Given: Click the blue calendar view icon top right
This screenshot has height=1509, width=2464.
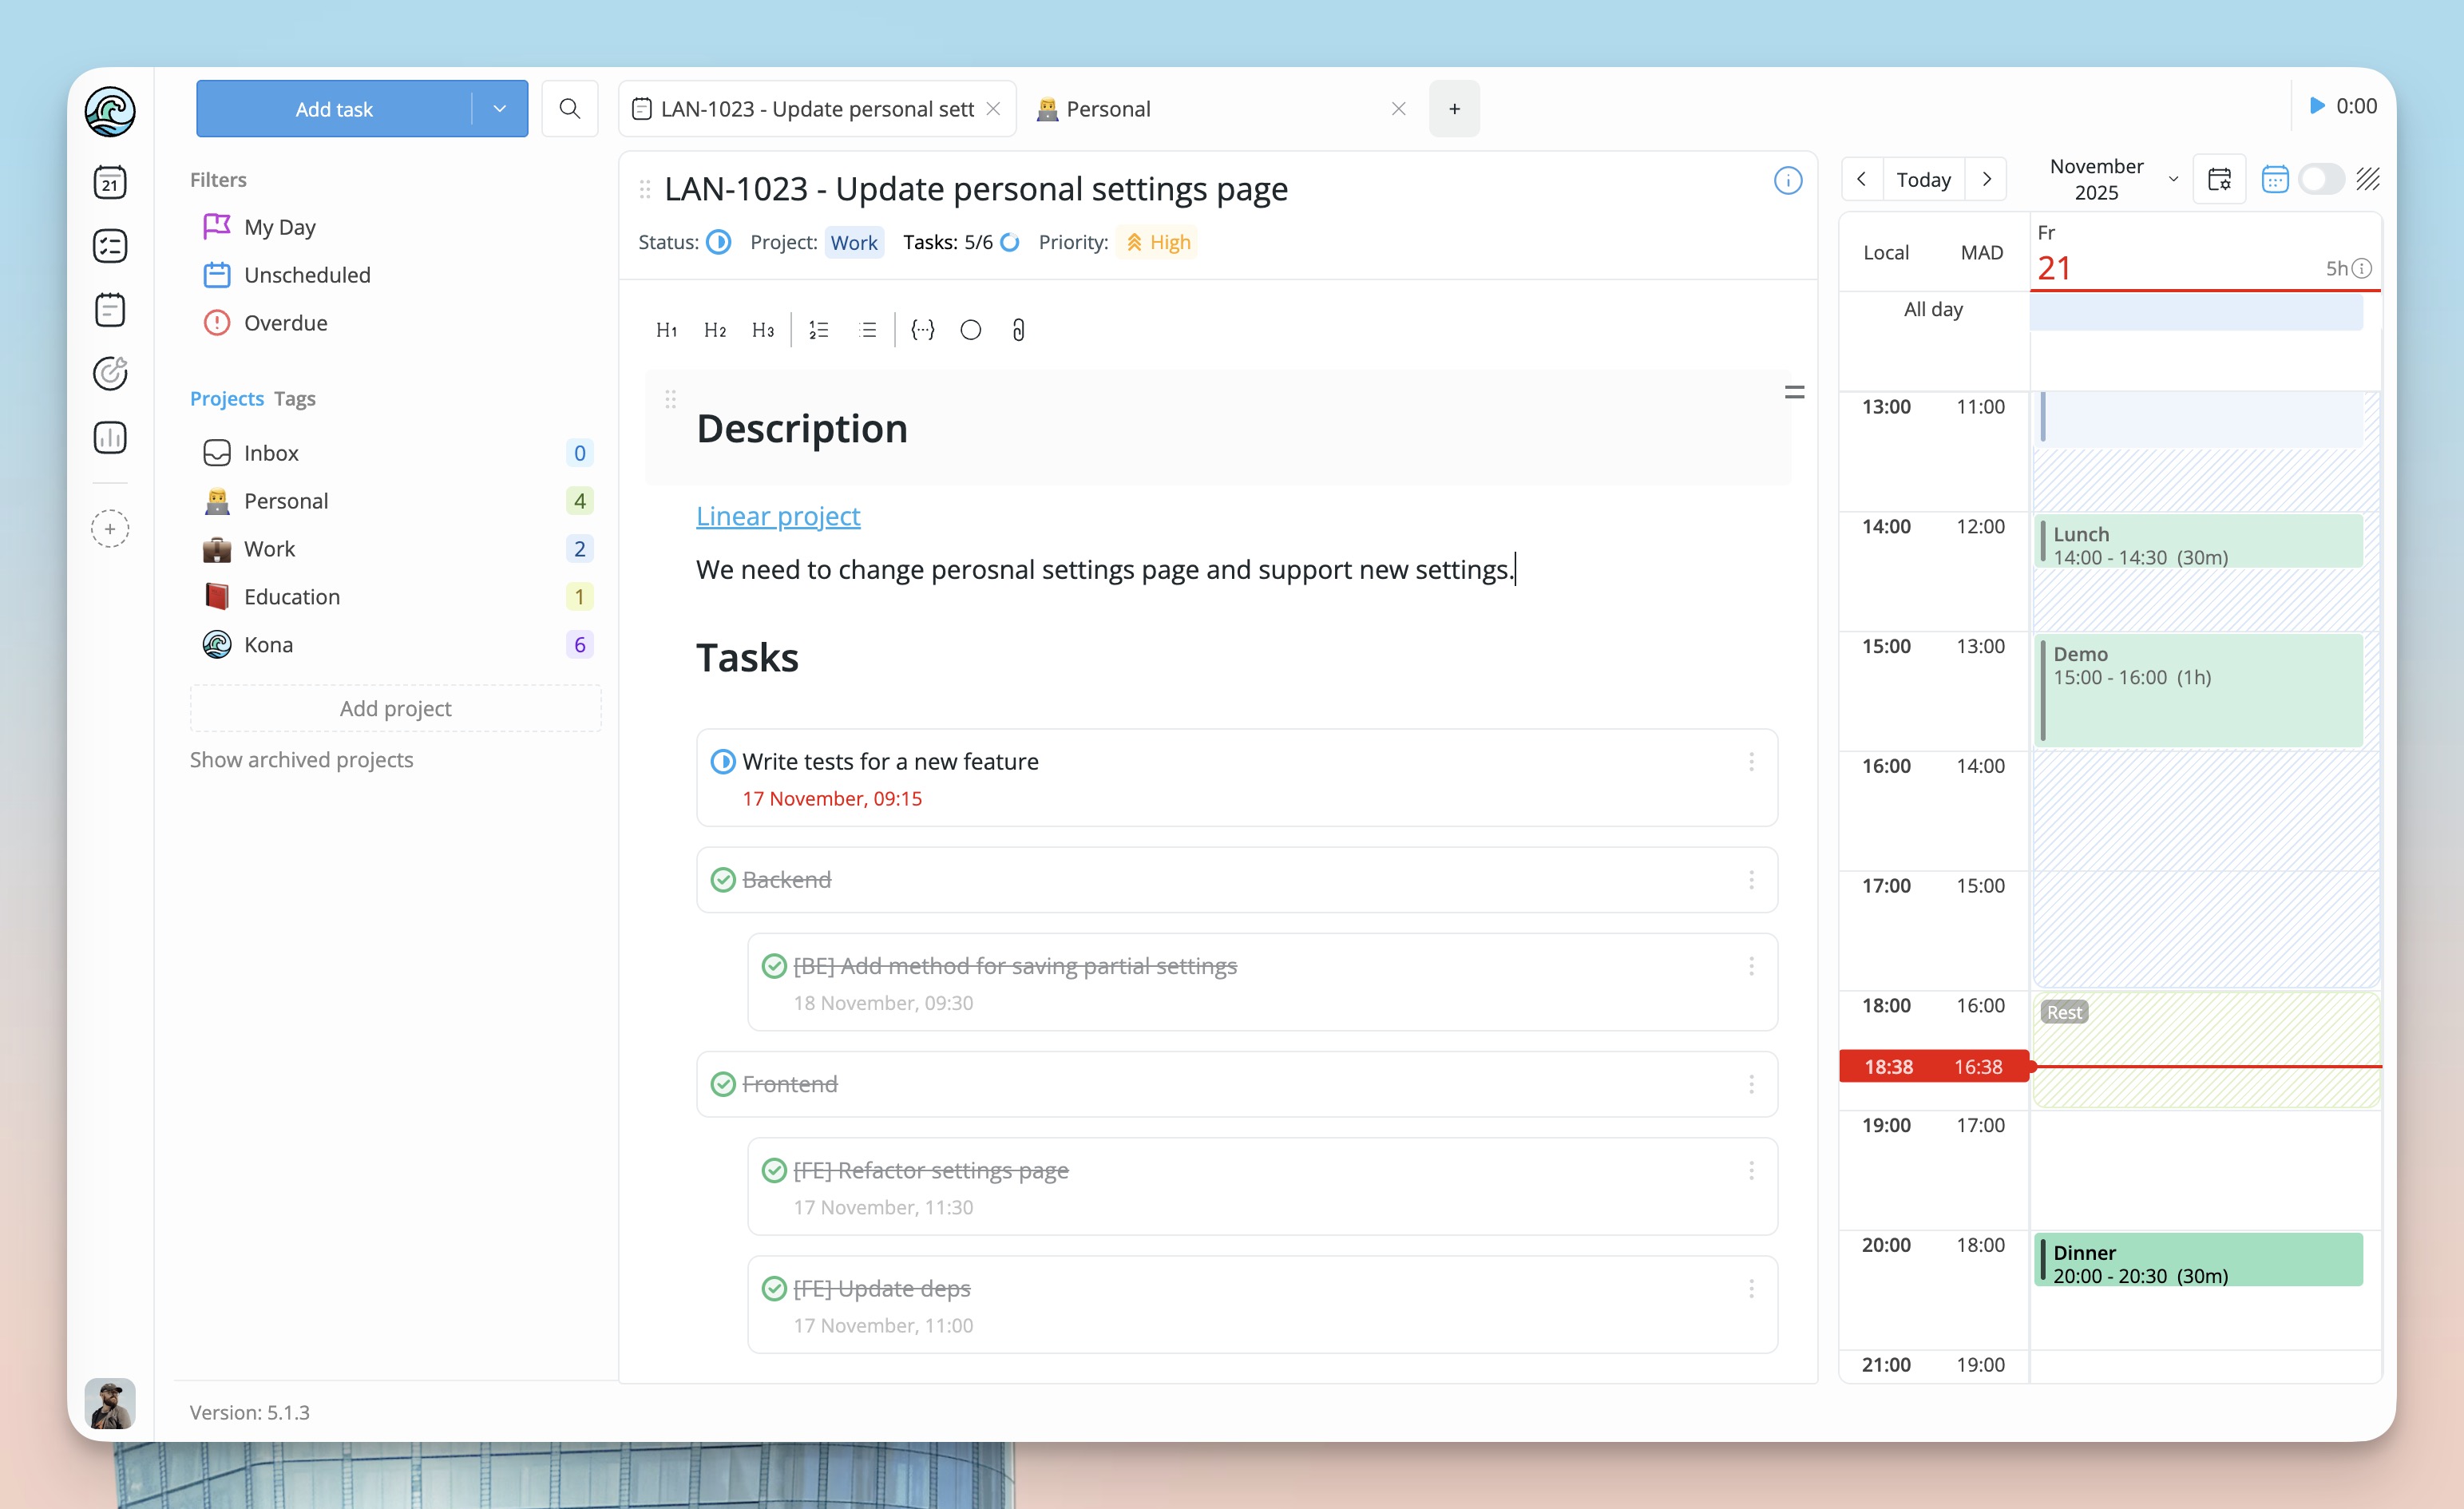Looking at the screenshot, I should (x=2276, y=178).
